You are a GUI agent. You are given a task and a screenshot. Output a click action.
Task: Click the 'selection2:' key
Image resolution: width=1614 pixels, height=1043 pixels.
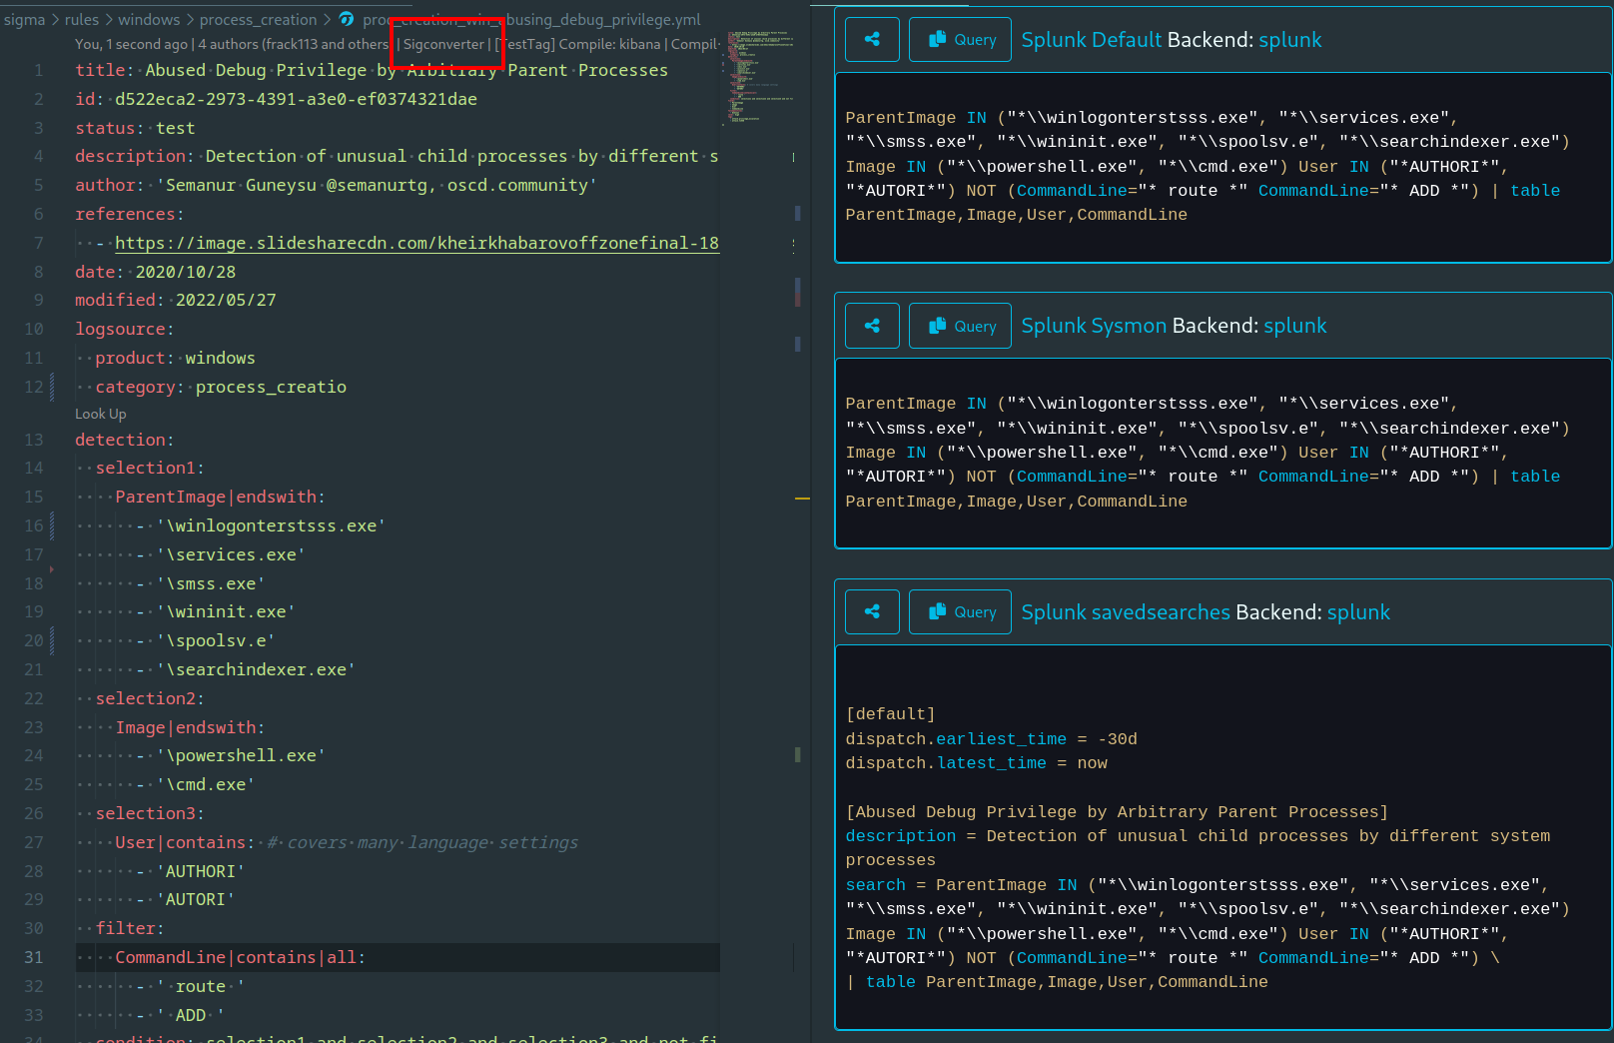tap(150, 698)
